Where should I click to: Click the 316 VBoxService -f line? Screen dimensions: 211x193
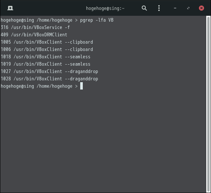[35, 28]
